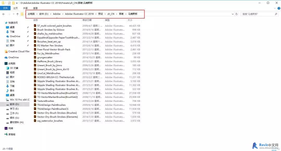Viewport: 281px width, 151px height.
Task: Open 桌面 under Quick access
Action: pos(10,27)
